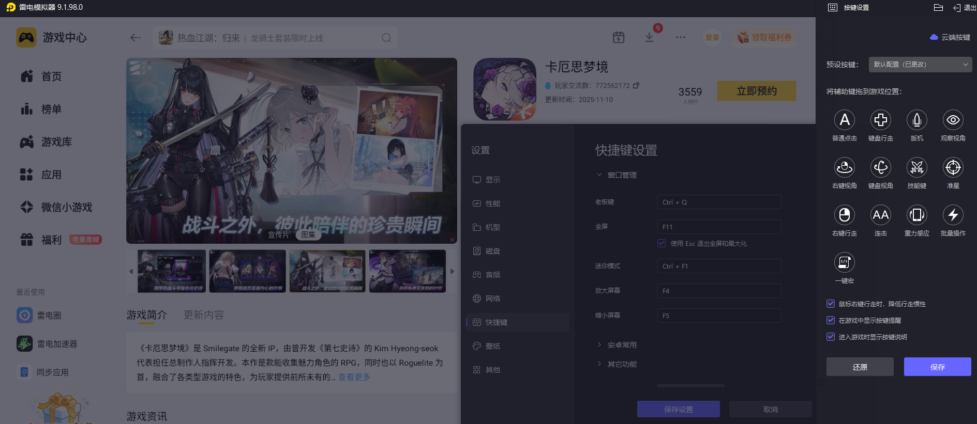977x424 pixels.
Task: Show next screenshots with right arrow
Action: (x=452, y=271)
